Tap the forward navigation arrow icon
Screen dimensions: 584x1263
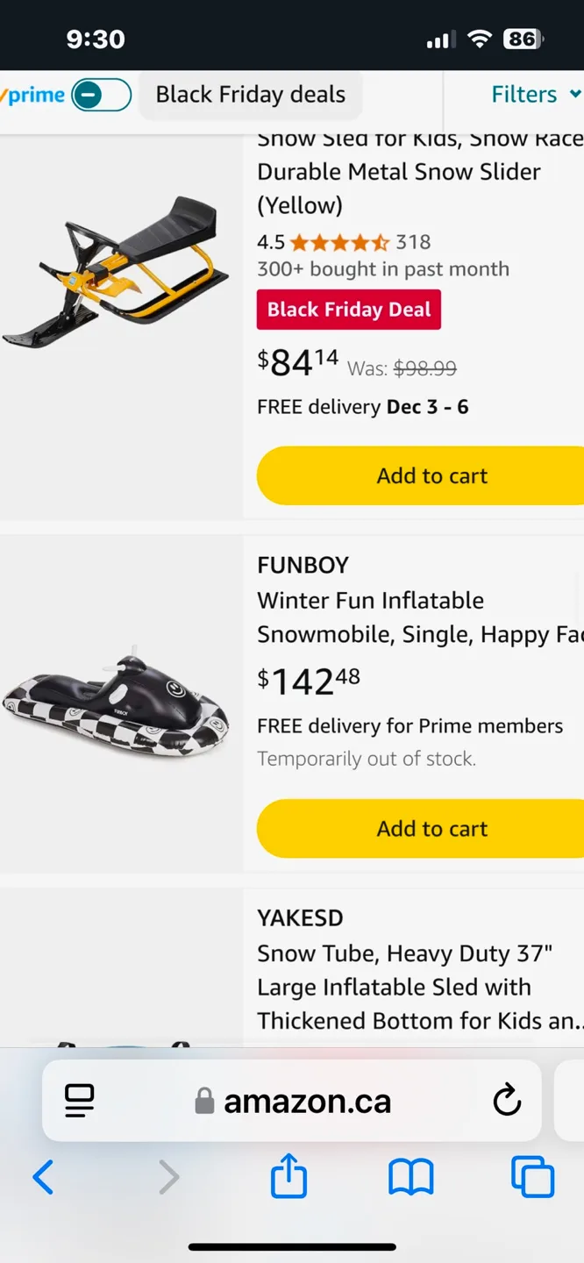pos(167,1177)
